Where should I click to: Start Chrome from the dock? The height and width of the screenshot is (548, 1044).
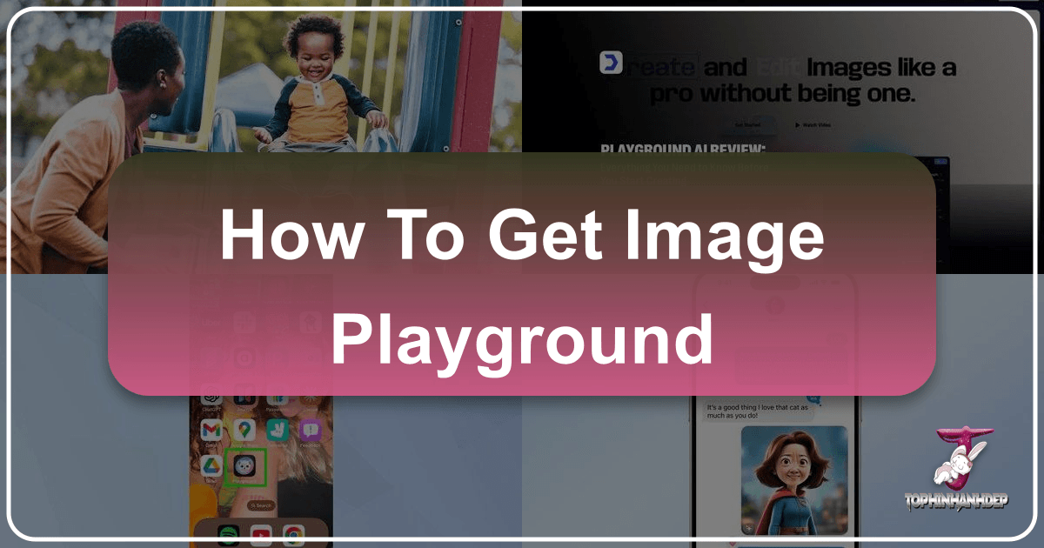click(x=292, y=532)
